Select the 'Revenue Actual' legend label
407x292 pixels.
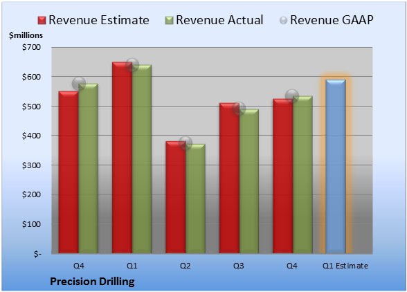point(219,20)
